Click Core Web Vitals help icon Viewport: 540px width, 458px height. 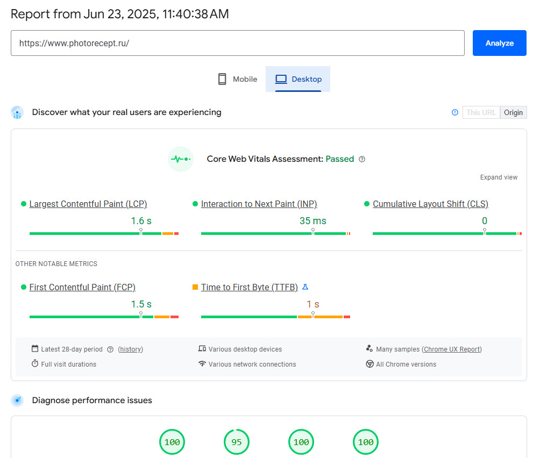362,159
